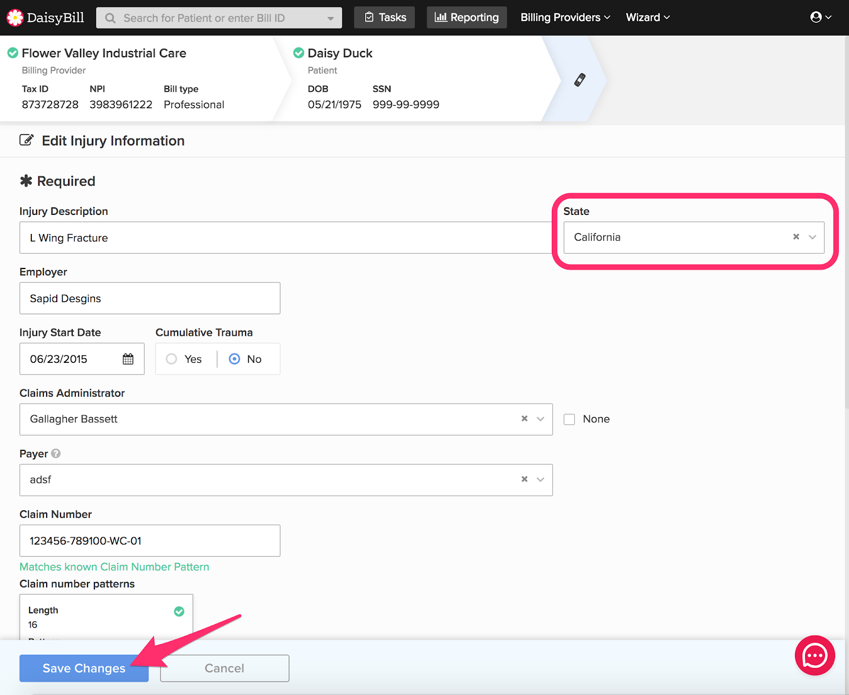Click the Flower Valley Industrial Care provider name
Viewport: 849px width, 695px height.
pos(104,53)
